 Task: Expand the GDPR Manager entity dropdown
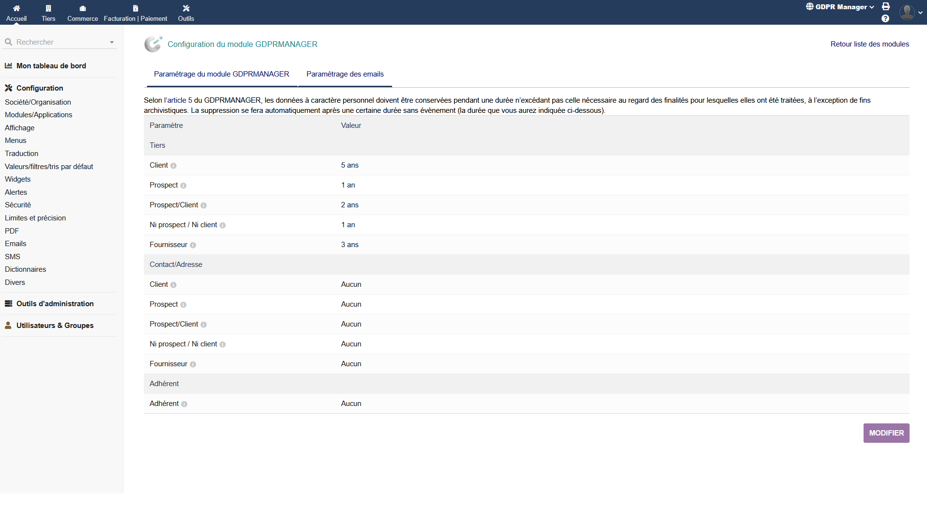pos(840,7)
